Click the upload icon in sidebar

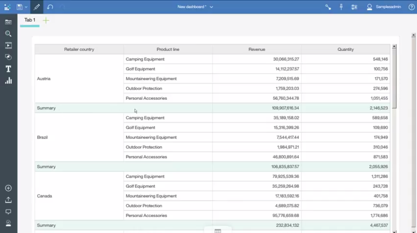click(8, 200)
